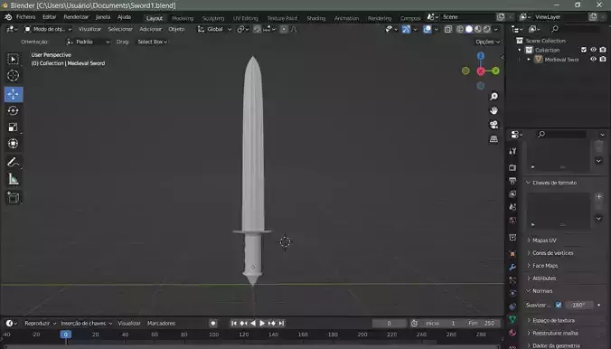Image resolution: width=611 pixels, height=349 pixels.
Task: Pick the Rotate tool
Action: (x=14, y=110)
